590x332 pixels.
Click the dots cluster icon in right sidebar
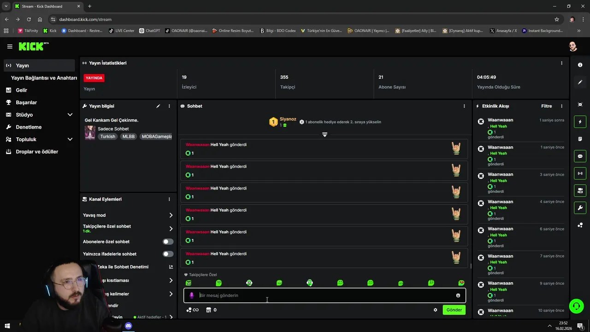[580, 225]
